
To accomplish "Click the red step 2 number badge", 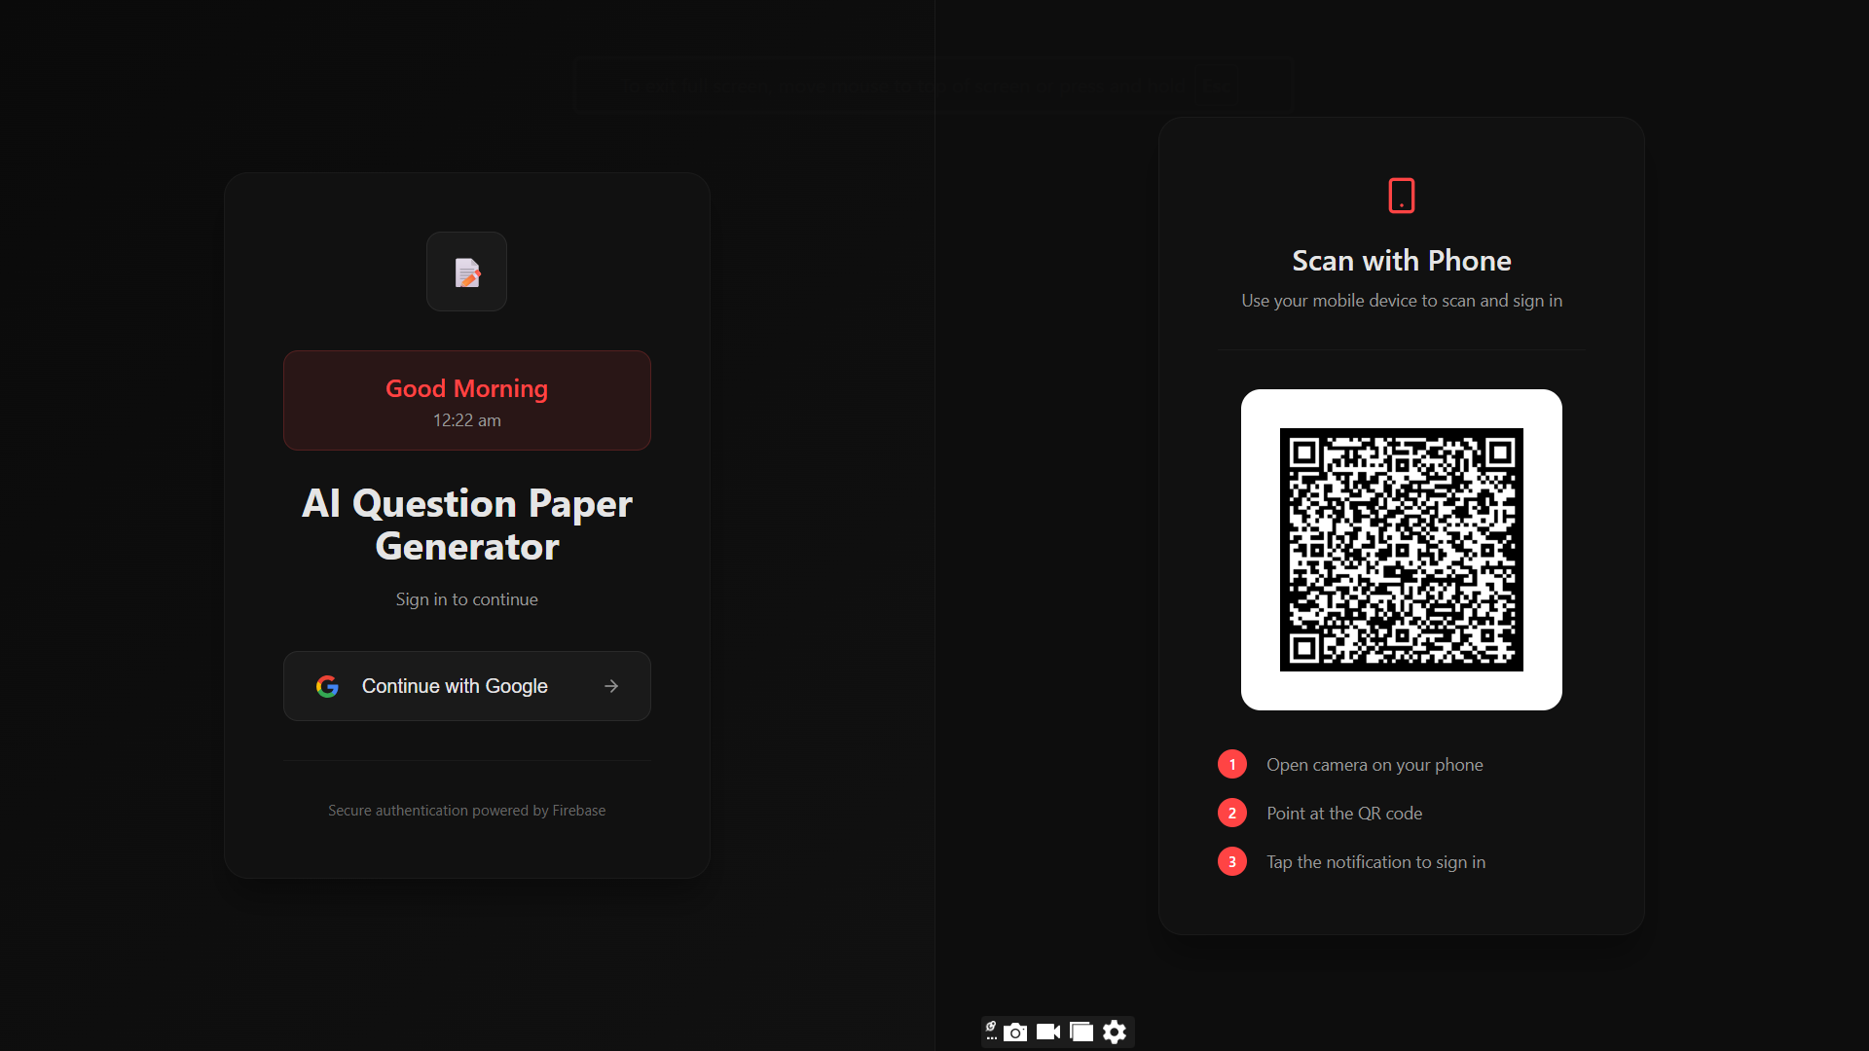I will click(x=1231, y=813).
